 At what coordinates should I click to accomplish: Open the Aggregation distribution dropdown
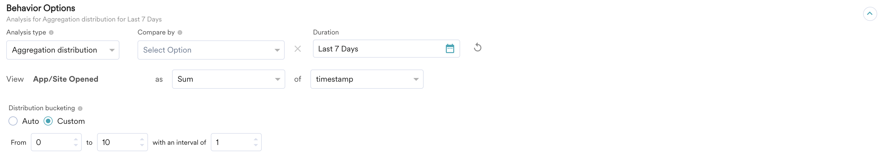(x=63, y=50)
